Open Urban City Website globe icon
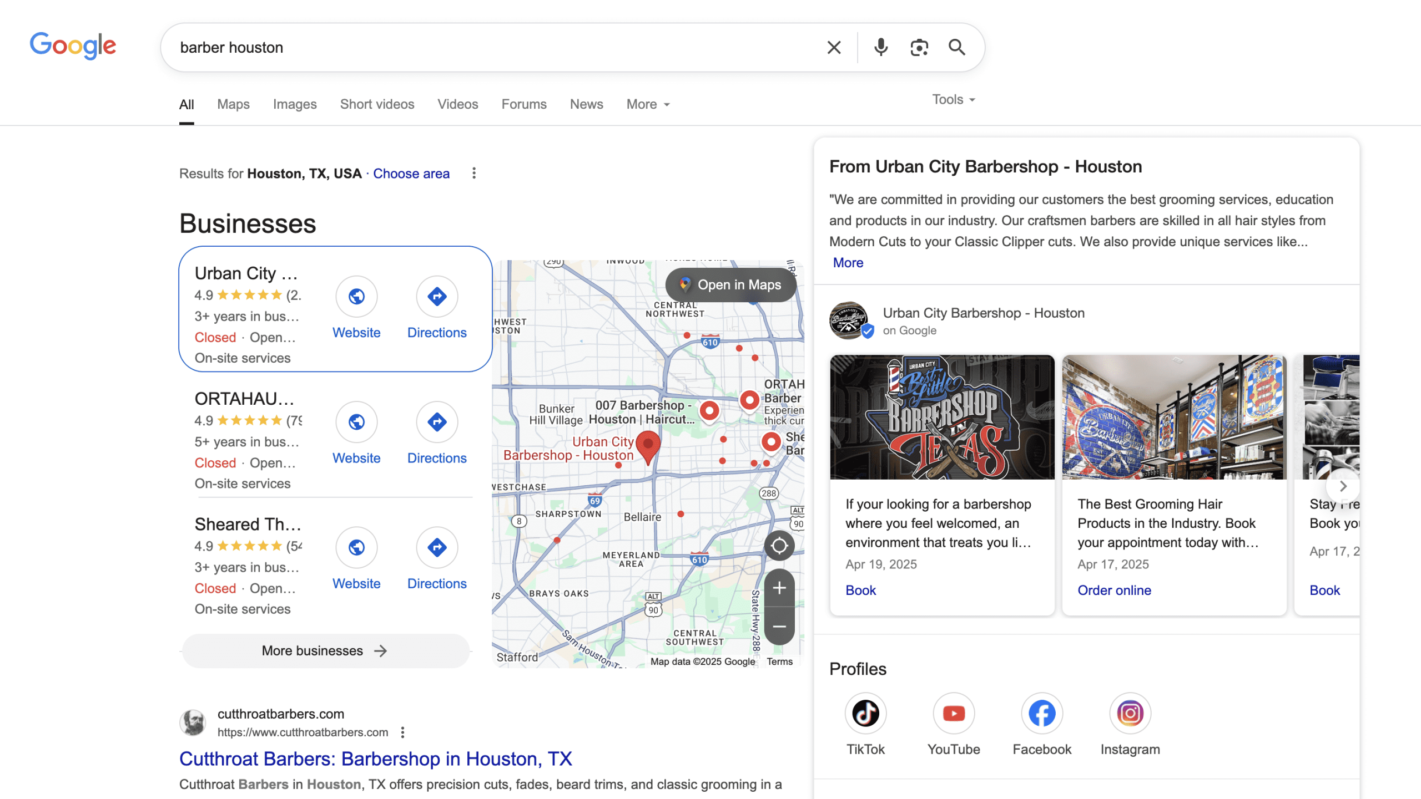This screenshot has width=1421, height=799. [x=356, y=297]
